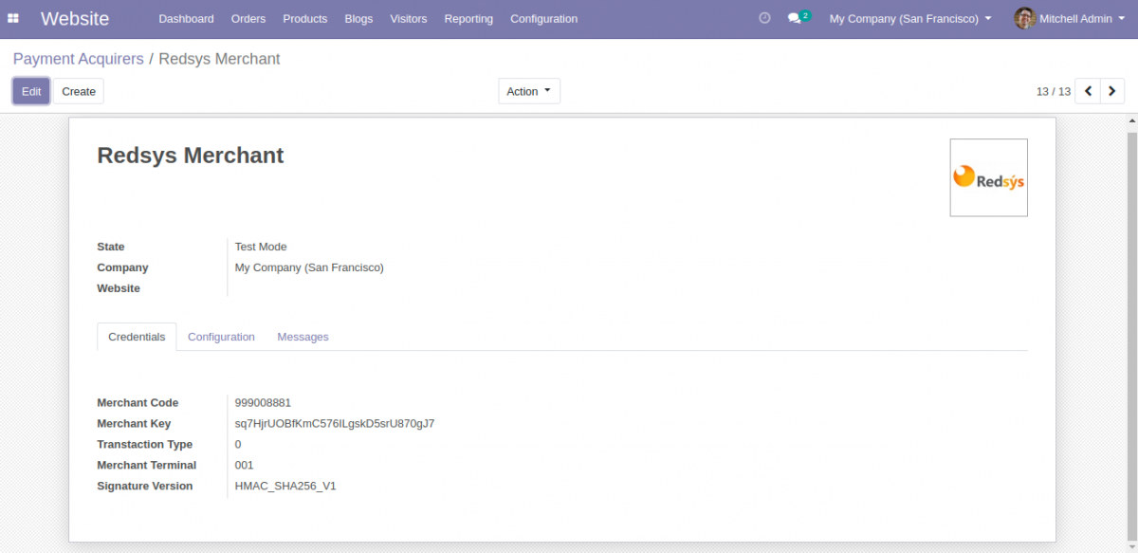Switch to the Credentials tab

point(137,337)
